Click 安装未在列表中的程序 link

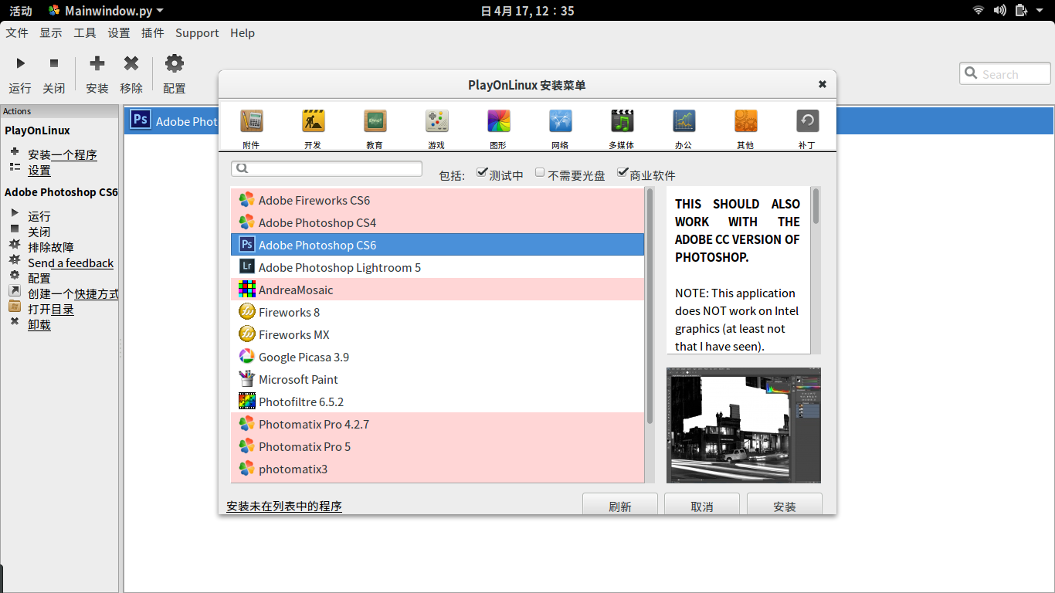point(284,506)
